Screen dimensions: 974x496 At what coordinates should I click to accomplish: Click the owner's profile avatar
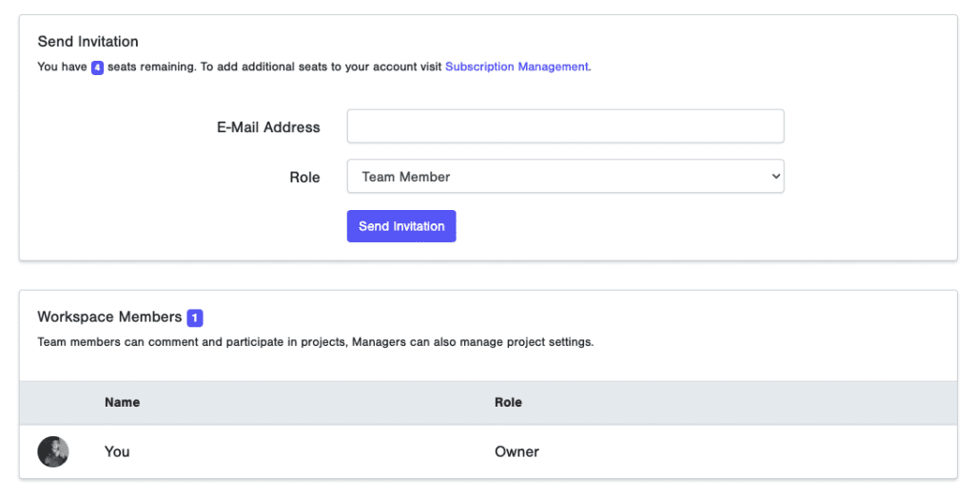53,451
